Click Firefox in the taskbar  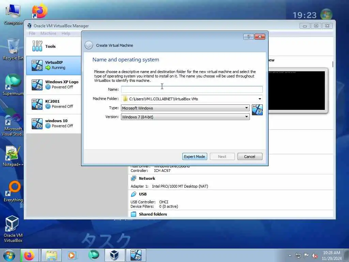pyautogui.click(x=30, y=255)
